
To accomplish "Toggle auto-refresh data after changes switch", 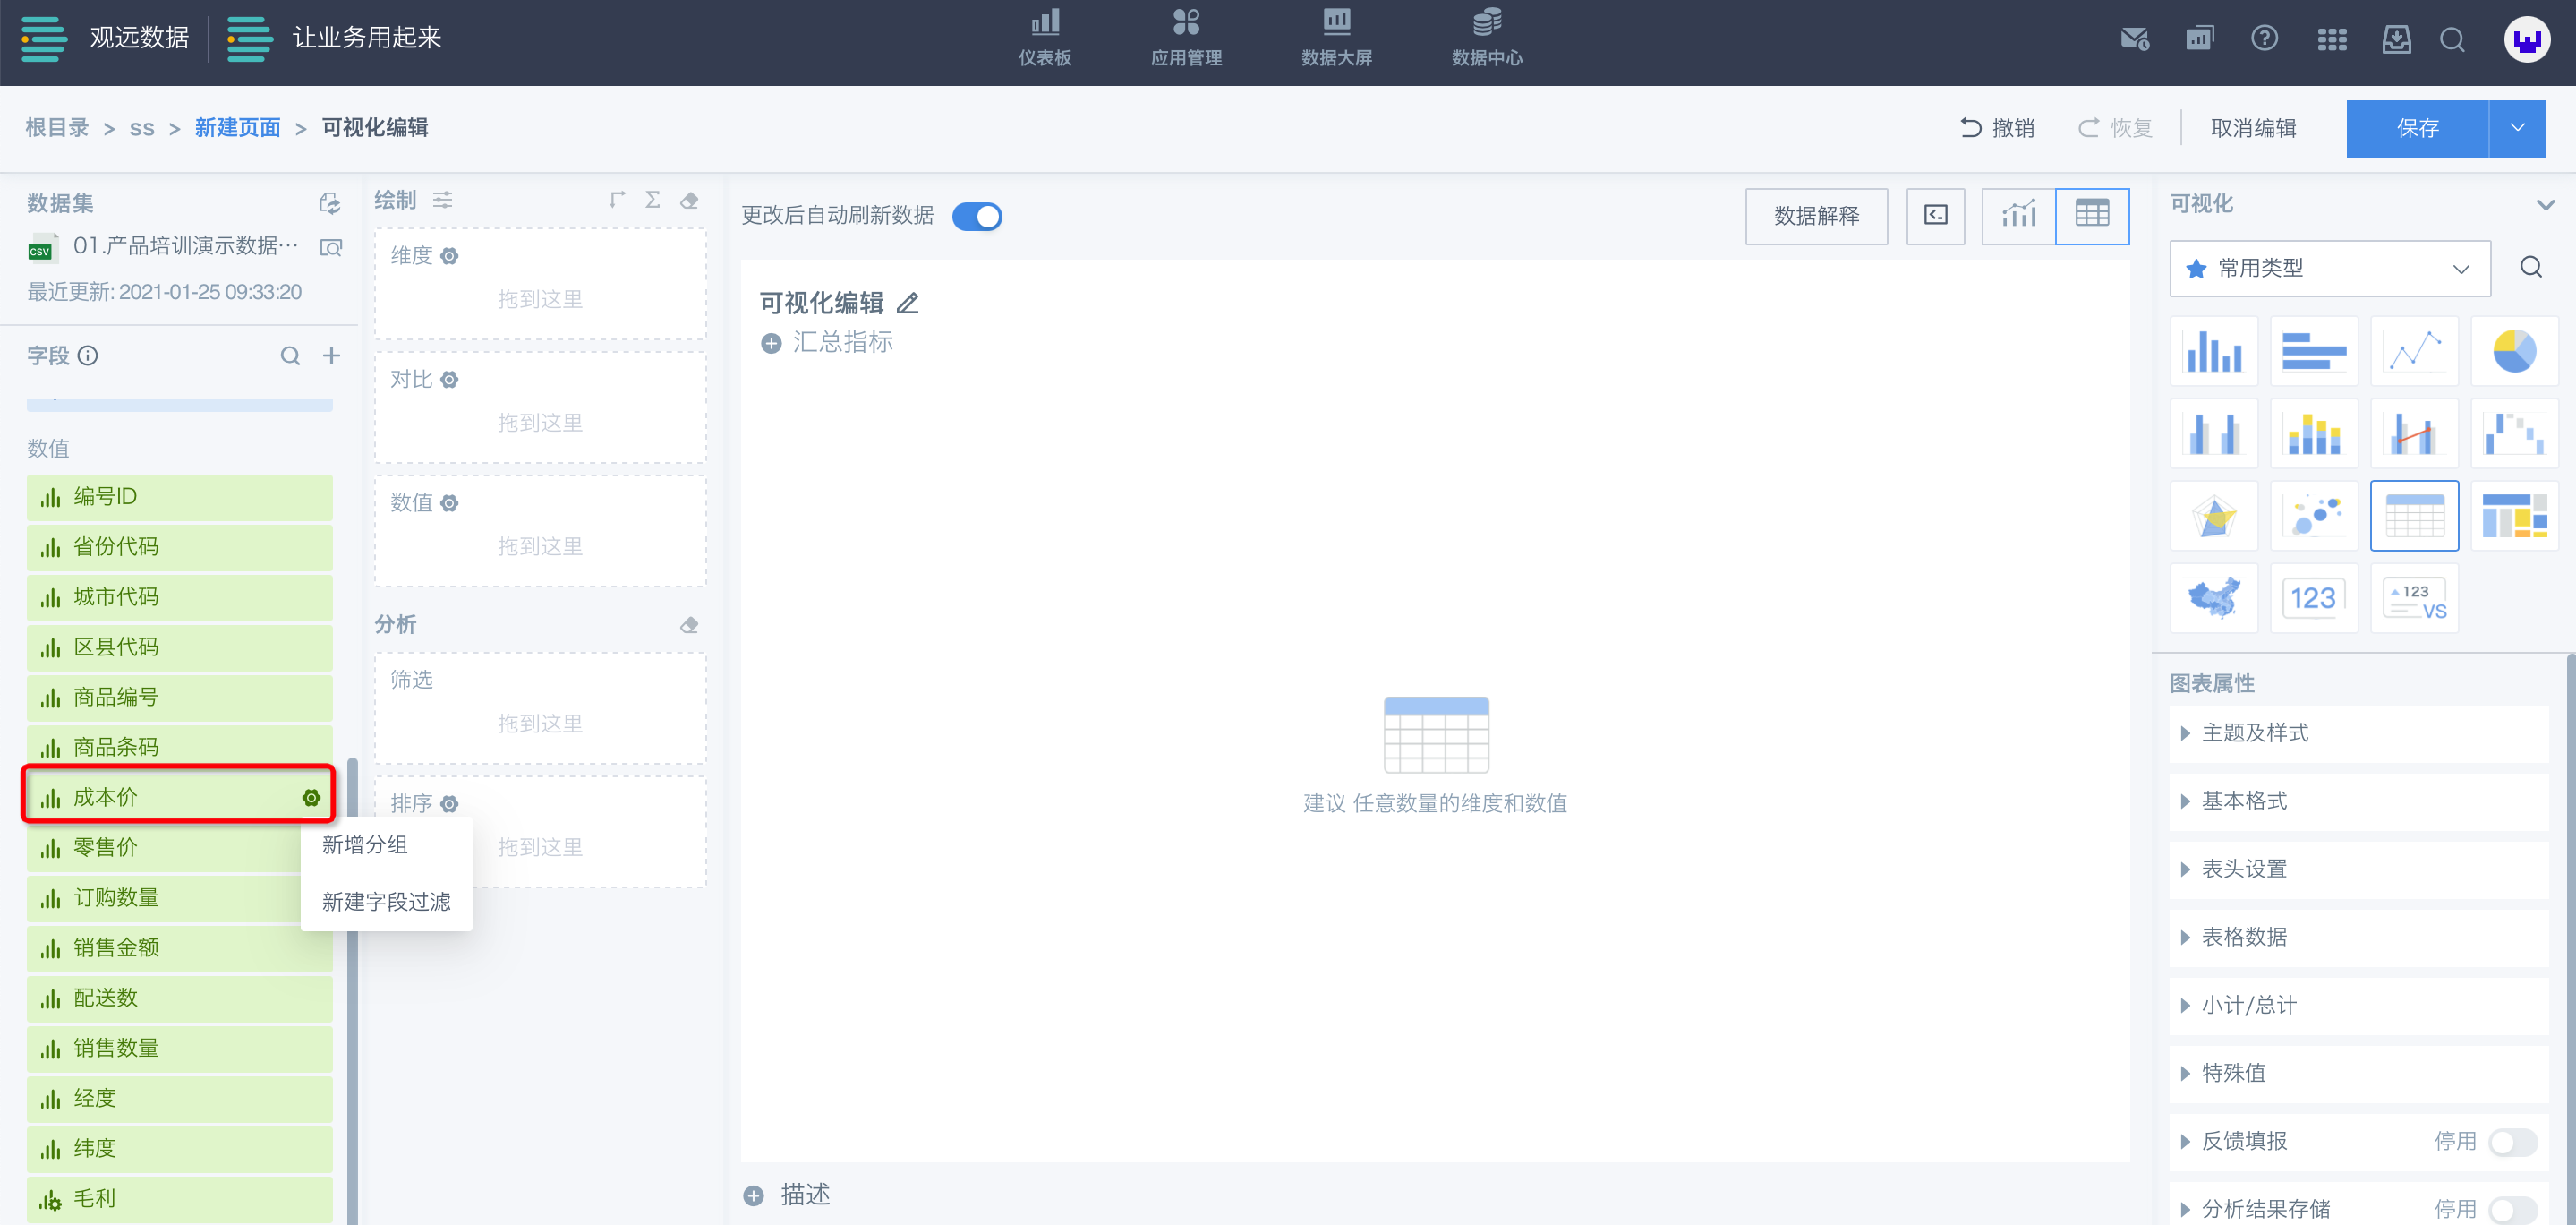I will click(x=976, y=216).
